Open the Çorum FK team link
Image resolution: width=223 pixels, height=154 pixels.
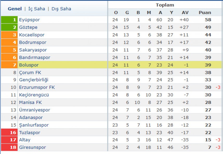(x=30, y=72)
